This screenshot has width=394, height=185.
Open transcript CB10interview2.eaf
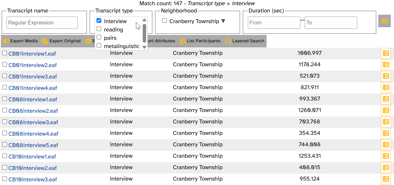click(33, 168)
